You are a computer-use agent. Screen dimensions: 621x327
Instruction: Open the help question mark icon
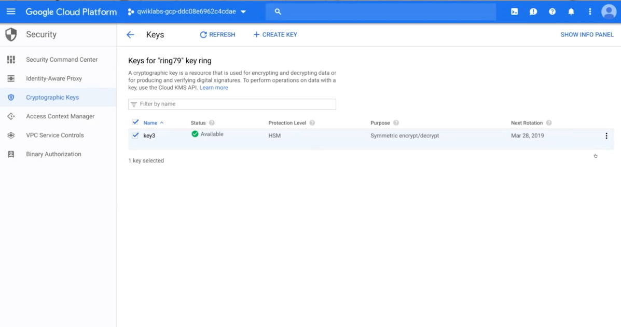point(552,11)
